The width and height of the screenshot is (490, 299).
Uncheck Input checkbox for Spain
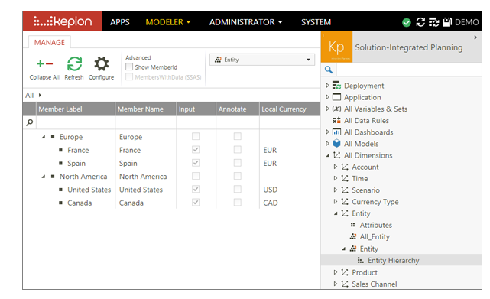click(196, 163)
